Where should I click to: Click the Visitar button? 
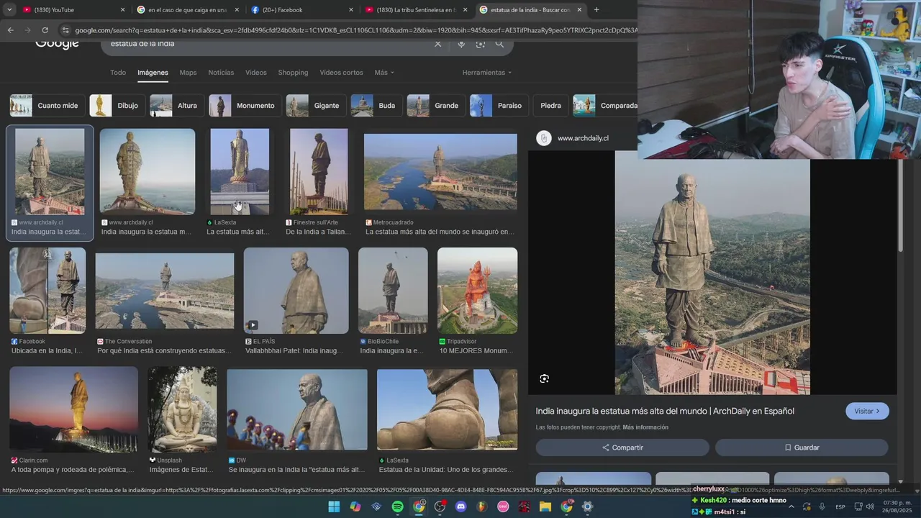(x=867, y=411)
